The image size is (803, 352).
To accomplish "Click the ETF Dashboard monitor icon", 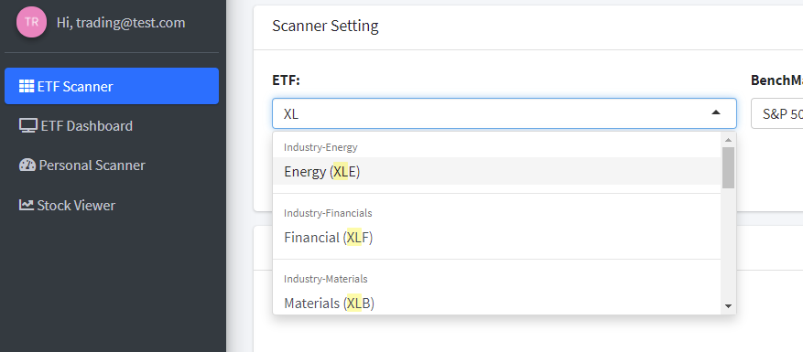I will (28, 126).
